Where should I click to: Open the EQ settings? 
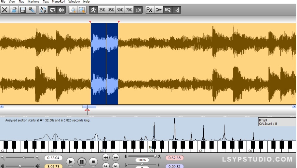pyautogui.click(x=168, y=10)
